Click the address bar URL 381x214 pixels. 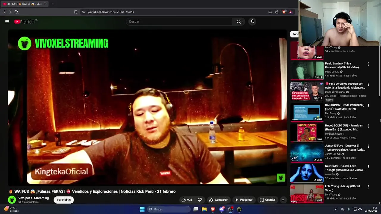(x=111, y=12)
